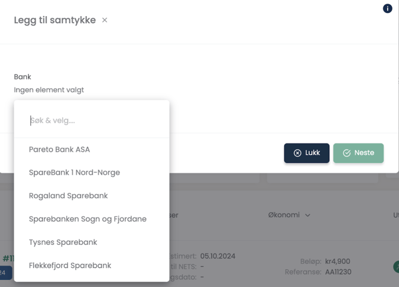
Task: Close the Legg til samtykke dialog with X
Action: (105, 20)
